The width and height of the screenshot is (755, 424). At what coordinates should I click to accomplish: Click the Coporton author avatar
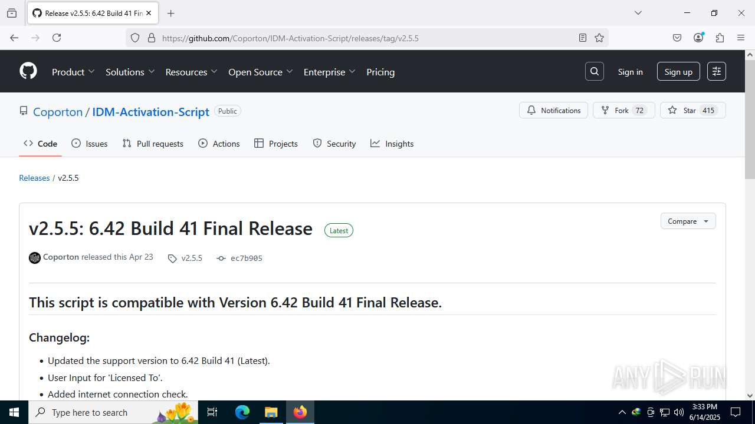[35, 257]
